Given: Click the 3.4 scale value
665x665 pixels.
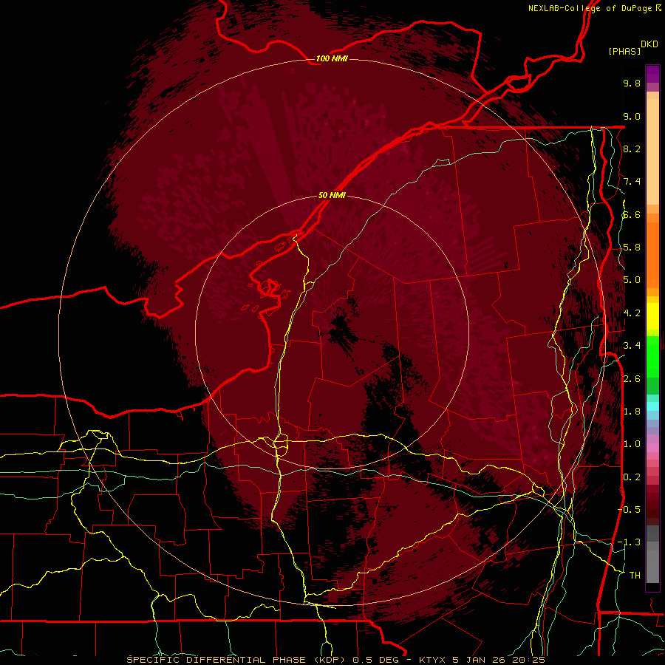Looking at the screenshot, I should [x=632, y=346].
